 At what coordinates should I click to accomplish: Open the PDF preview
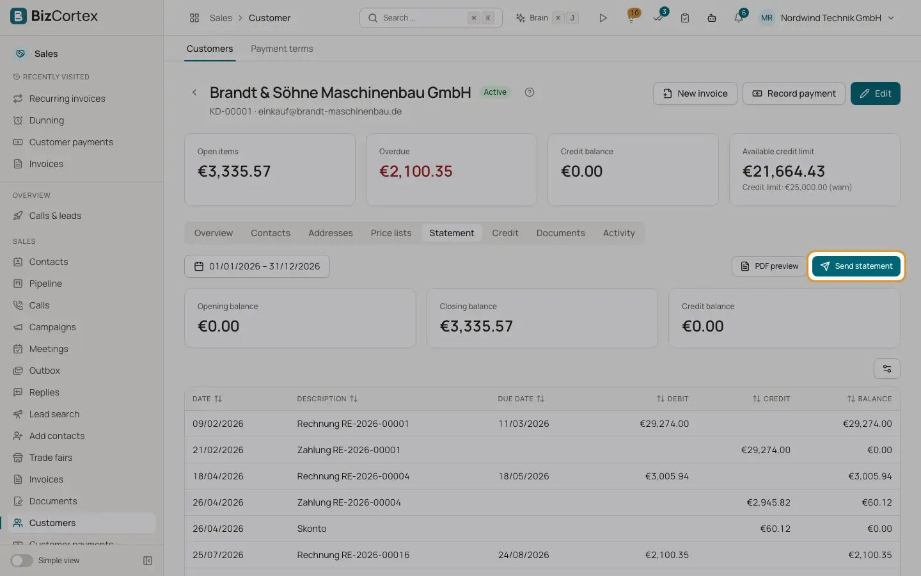point(769,266)
